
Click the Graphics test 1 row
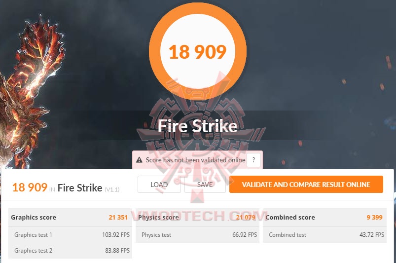(70, 235)
